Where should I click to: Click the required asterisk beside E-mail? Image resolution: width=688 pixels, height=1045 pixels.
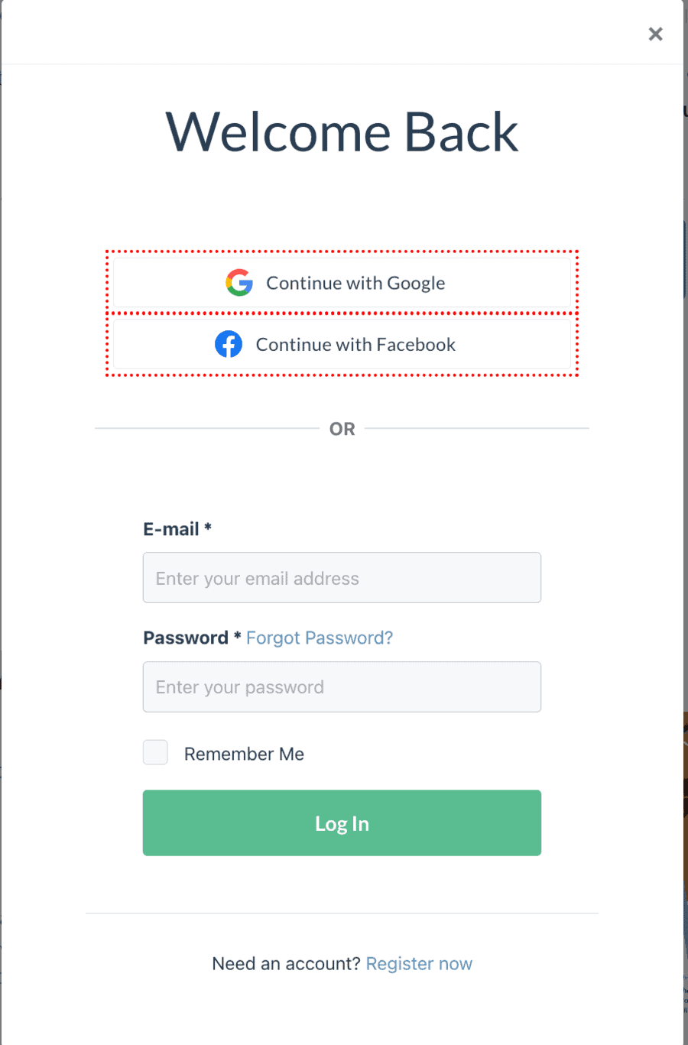click(x=208, y=527)
